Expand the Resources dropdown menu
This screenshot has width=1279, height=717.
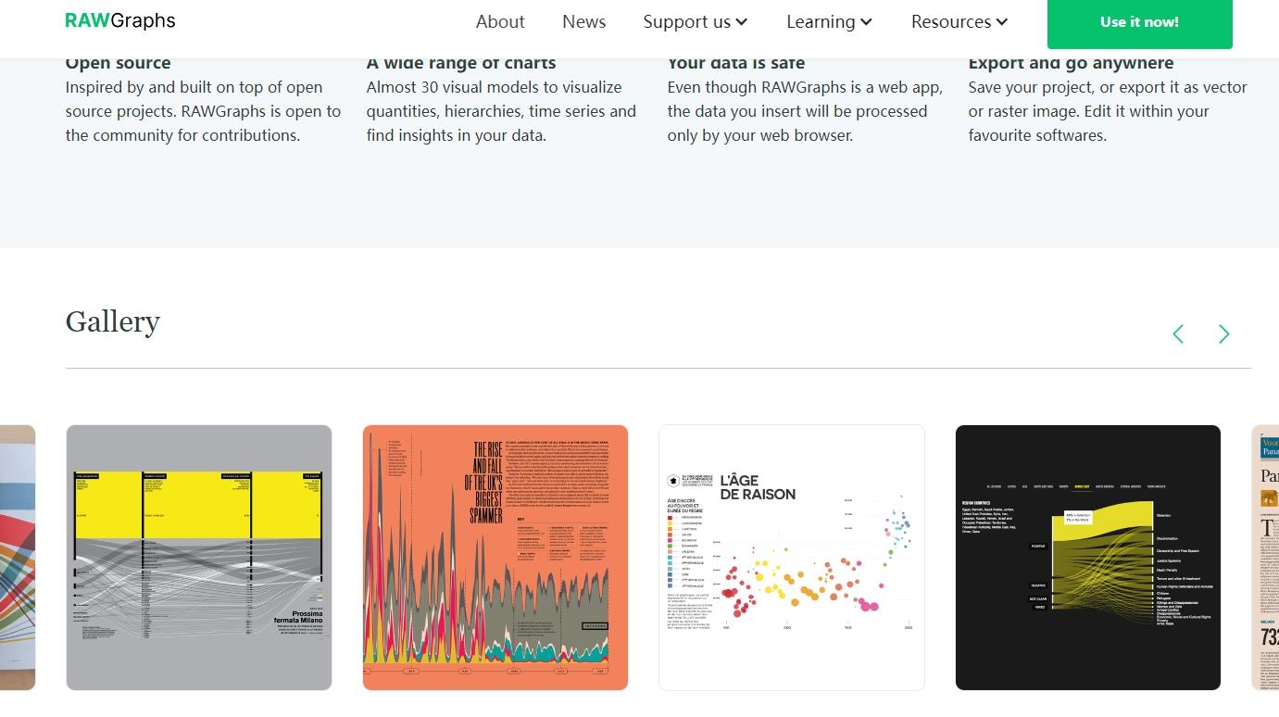[x=959, y=21]
